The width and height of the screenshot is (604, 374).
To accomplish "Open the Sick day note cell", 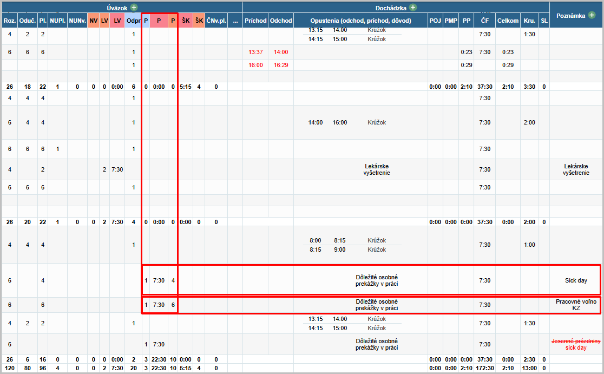I will 576,280.
